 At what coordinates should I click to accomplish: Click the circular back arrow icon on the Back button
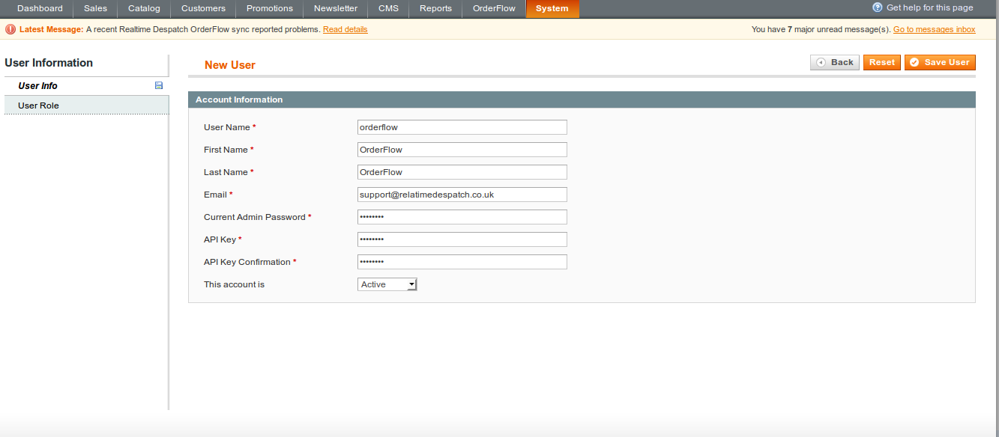[821, 62]
